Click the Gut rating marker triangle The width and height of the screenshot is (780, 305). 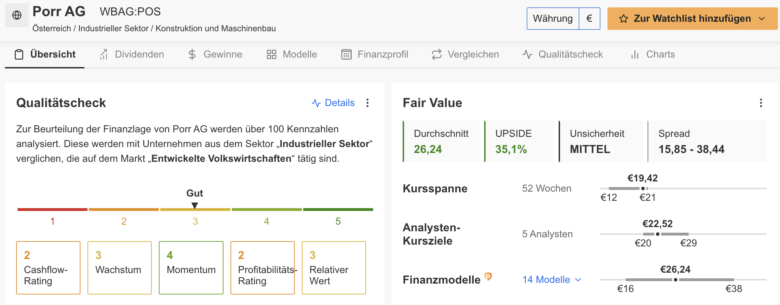[x=195, y=205]
